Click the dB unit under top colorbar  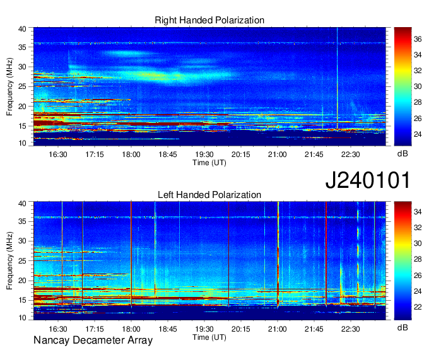point(403,154)
